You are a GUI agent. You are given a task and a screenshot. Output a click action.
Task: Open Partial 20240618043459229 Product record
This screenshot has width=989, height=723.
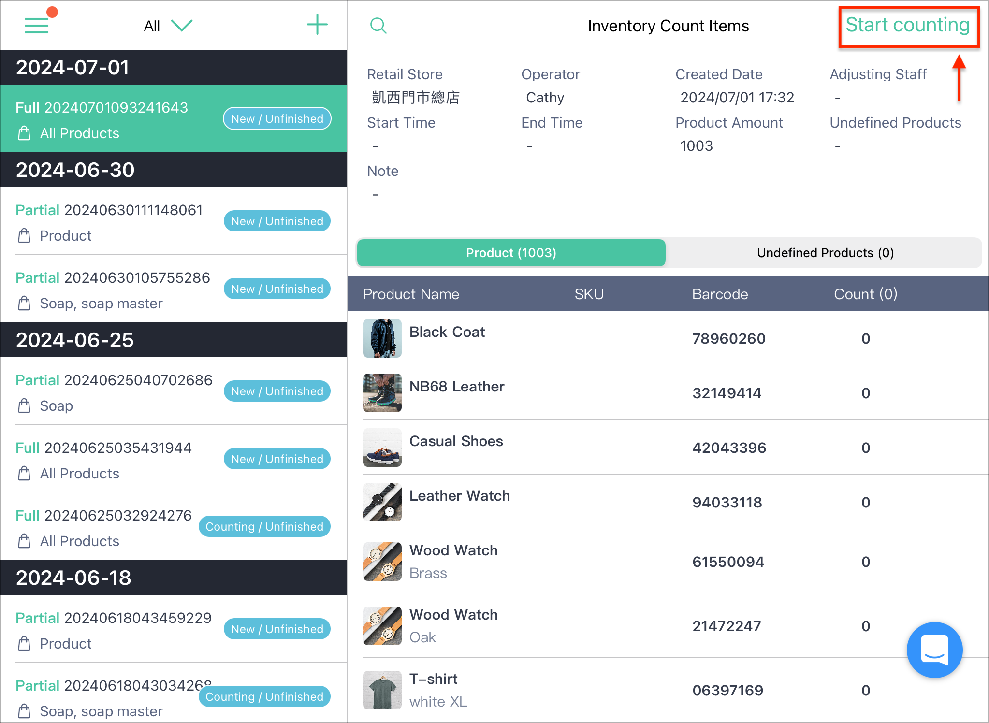(174, 629)
